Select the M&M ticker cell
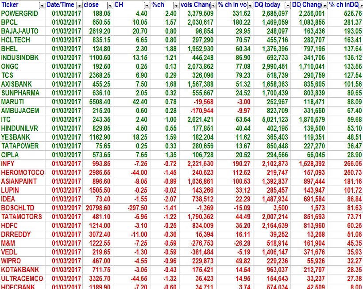The image size is (363, 289). click(23, 243)
